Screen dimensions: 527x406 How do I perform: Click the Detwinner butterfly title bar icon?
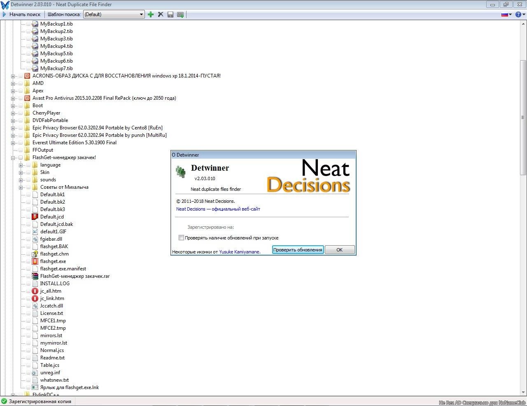pyautogui.click(x=5, y=5)
